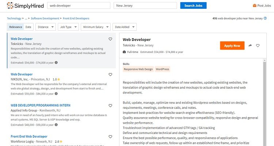The image size is (274, 146).
Task: Open Front End Developers breadcrumb
Action: 76,18
